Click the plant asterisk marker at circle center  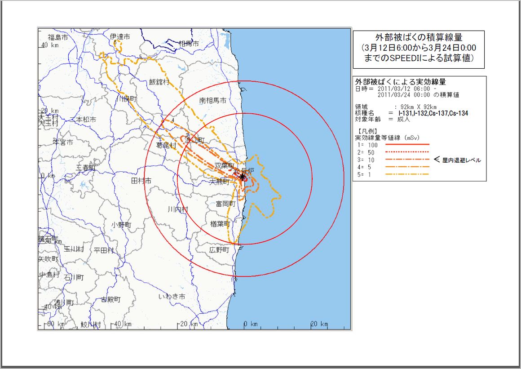[x=243, y=177]
